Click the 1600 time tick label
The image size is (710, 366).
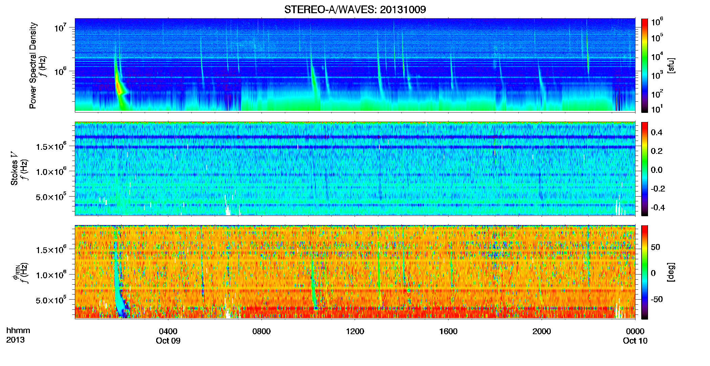(448, 331)
